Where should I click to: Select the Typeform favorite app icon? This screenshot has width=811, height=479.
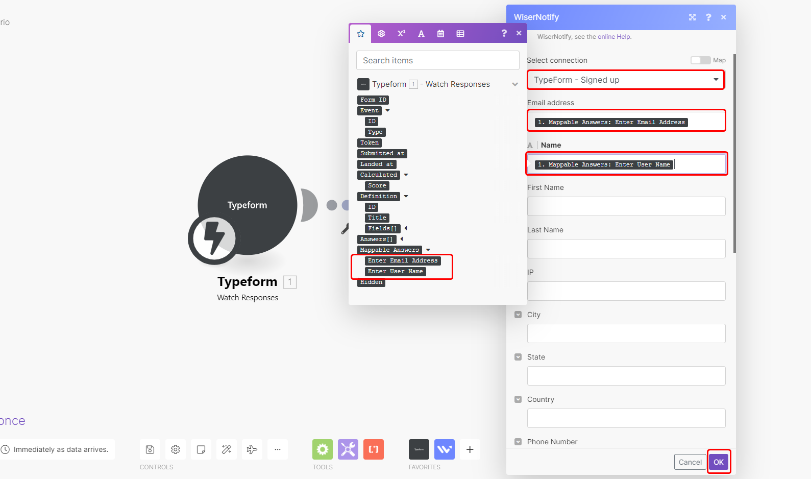(419, 449)
